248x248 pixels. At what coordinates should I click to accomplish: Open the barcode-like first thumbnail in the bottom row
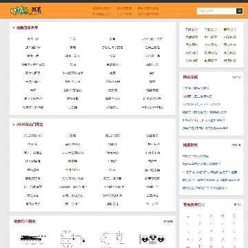[33, 239]
